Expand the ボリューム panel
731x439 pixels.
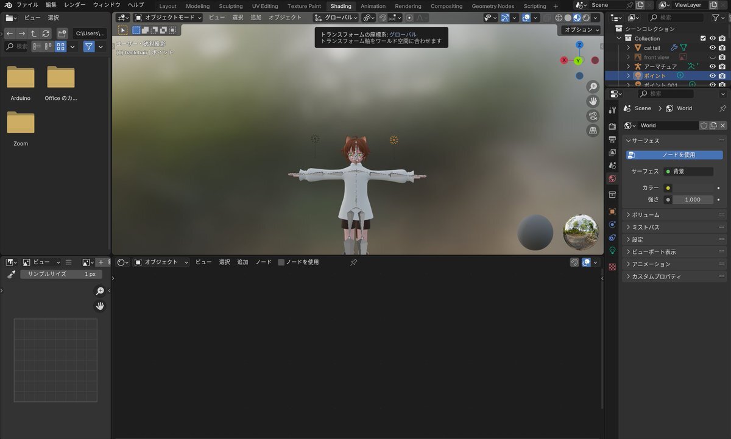pyautogui.click(x=673, y=214)
